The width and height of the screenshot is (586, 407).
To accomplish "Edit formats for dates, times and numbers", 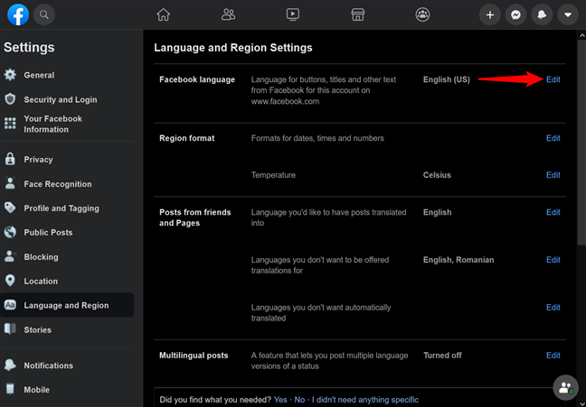I will (x=553, y=138).
